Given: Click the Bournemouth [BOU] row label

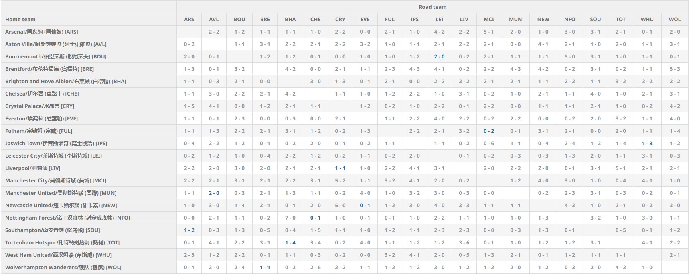Looking at the screenshot, I should (x=56, y=56).
